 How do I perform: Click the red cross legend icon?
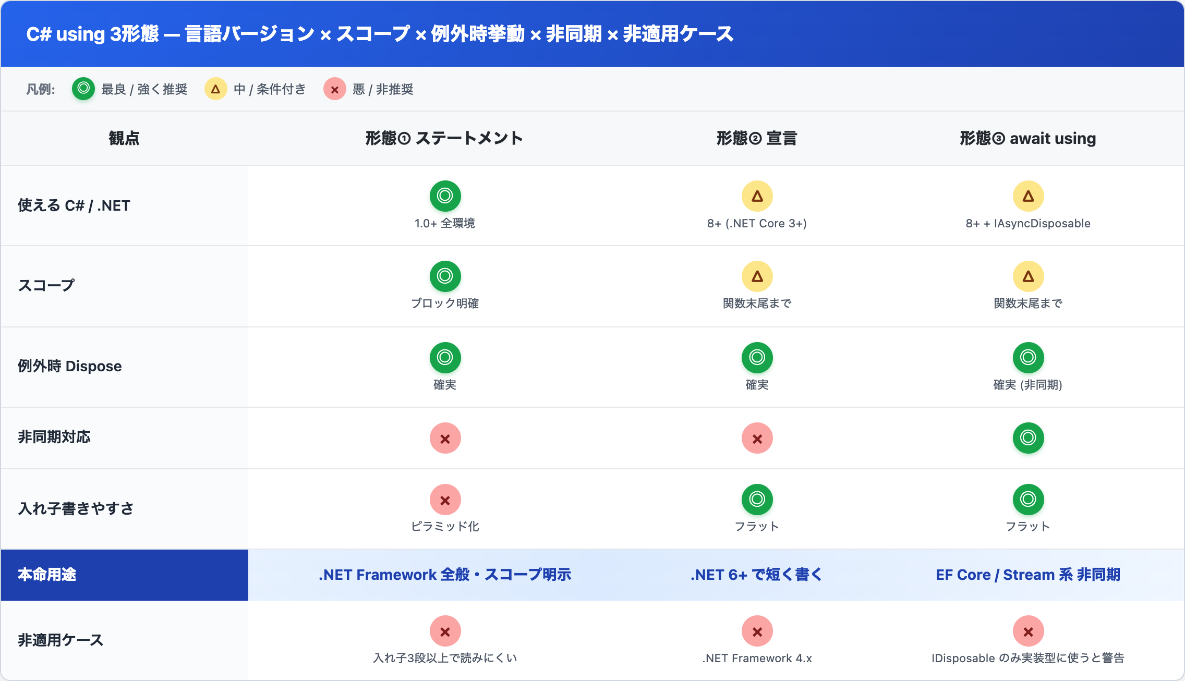pyautogui.click(x=335, y=89)
